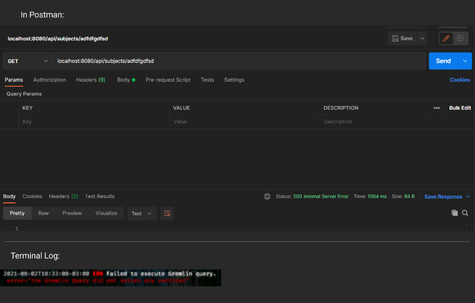
Task: Click the Time 1084 ms value
Action: click(377, 196)
